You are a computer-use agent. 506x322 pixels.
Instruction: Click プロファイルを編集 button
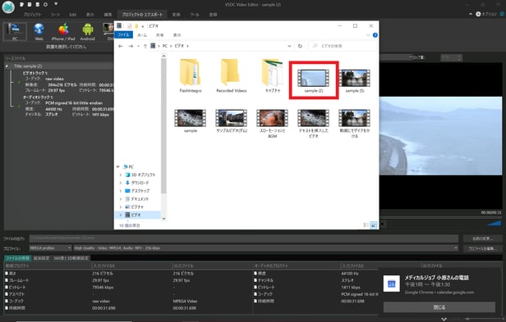click(x=482, y=248)
